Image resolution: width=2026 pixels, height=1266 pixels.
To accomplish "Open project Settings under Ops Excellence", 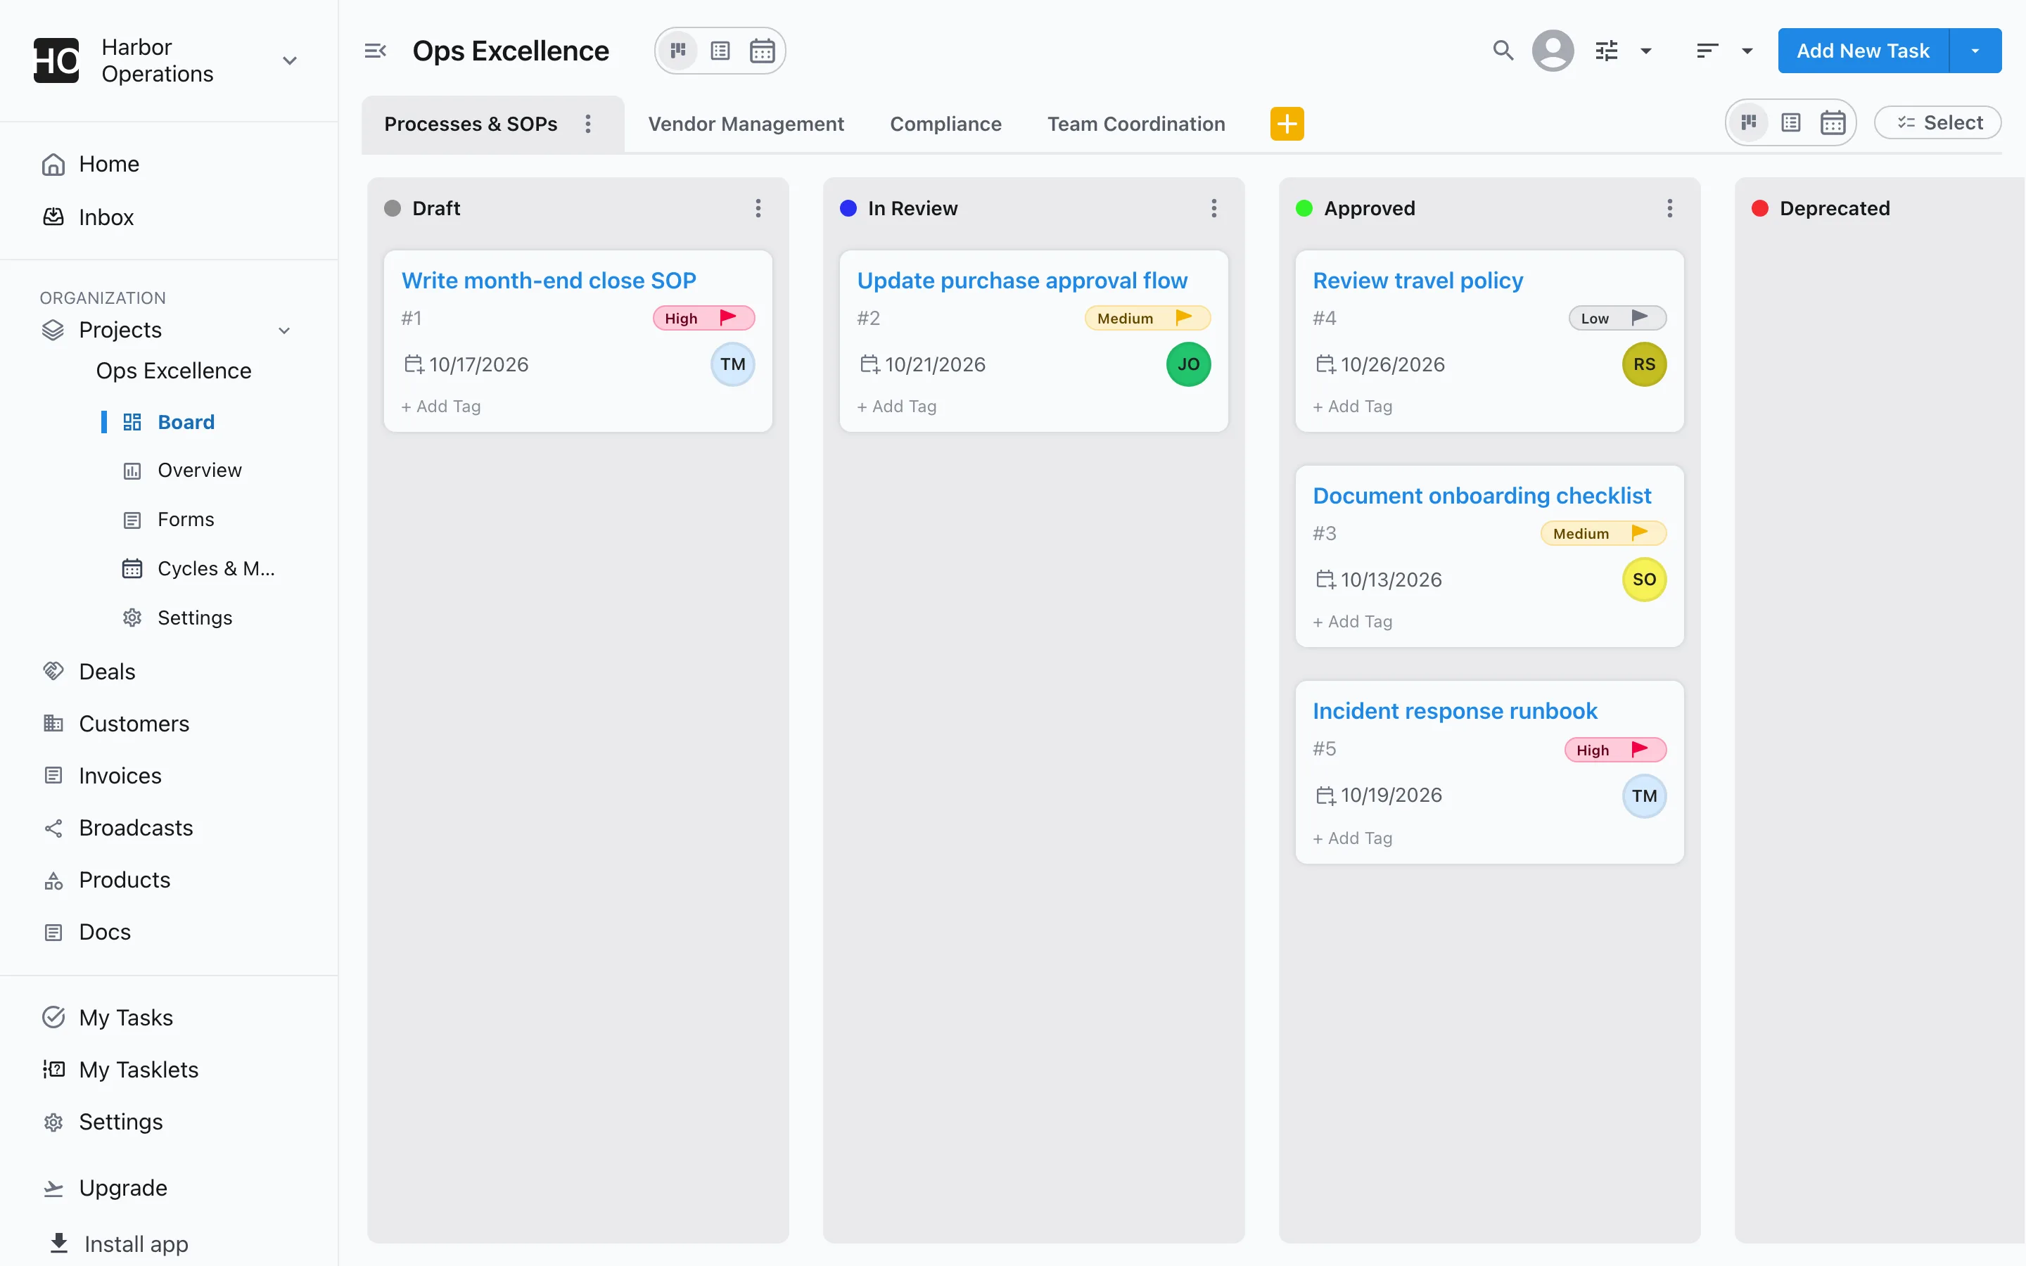I will click(194, 618).
